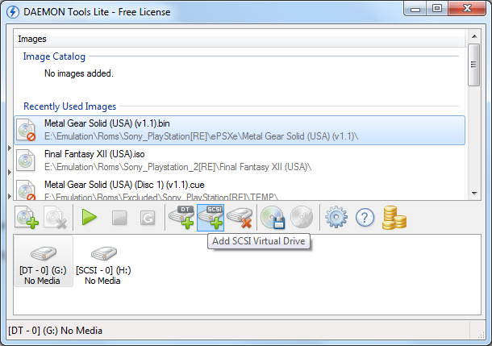Remove virtual drive with red X icon
Viewport: 492px width, 346px height.
(240, 217)
